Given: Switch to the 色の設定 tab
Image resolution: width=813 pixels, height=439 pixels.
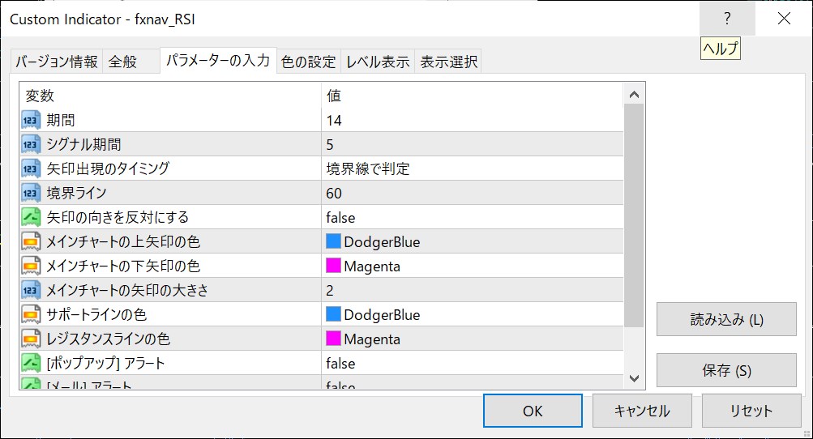Looking at the screenshot, I should pos(308,62).
